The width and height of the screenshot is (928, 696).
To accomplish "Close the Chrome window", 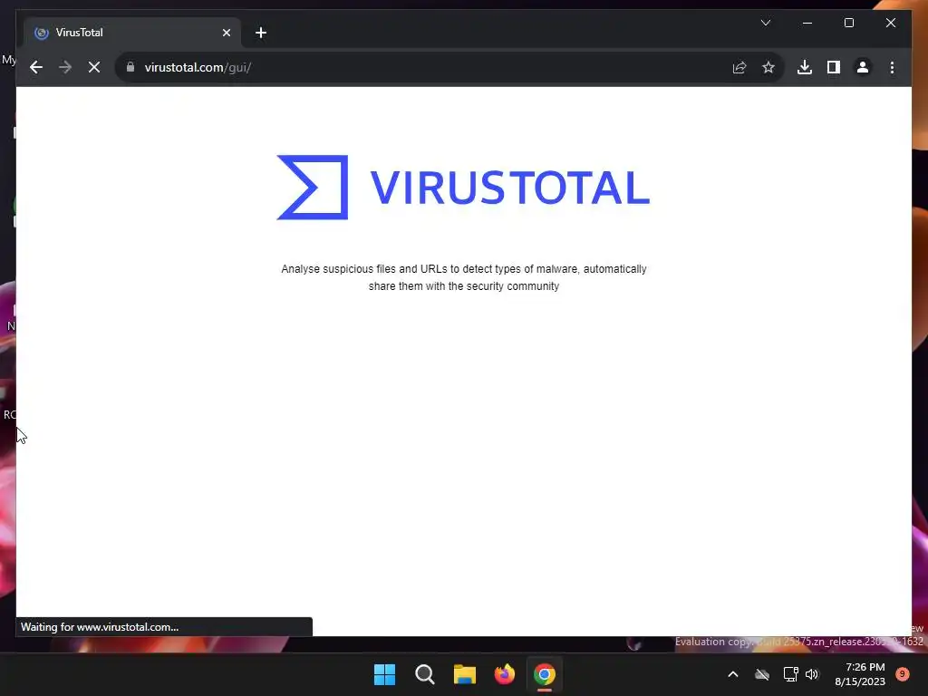I will point(891,23).
